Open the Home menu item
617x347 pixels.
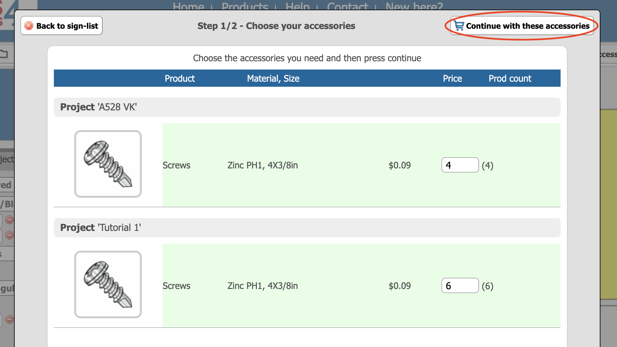[x=188, y=6]
